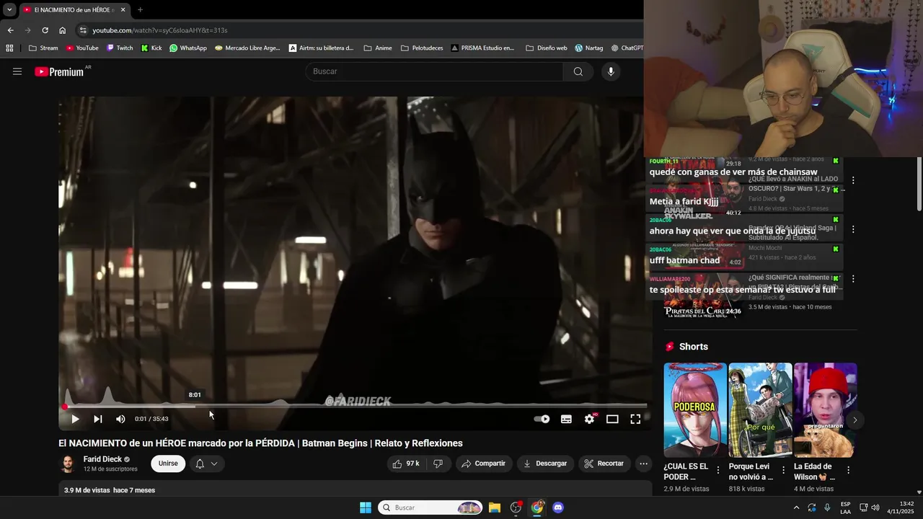The height and width of the screenshot is (519, 923).
Task: Reload the browser page
Action: click(x=45, y=30)
